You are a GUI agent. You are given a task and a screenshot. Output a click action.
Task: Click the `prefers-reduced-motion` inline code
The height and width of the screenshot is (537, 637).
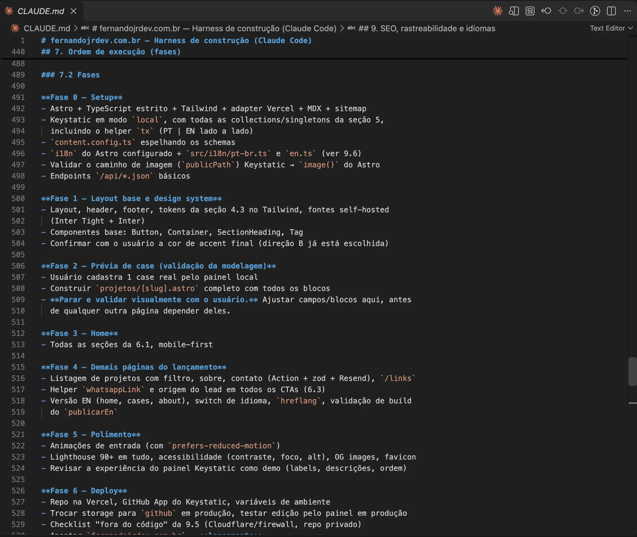click(222, 446)
